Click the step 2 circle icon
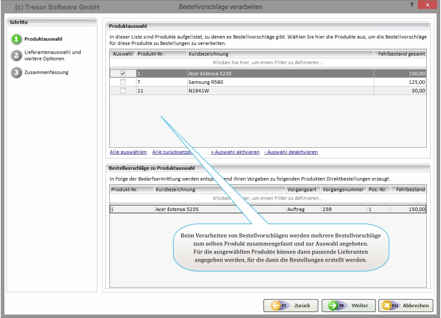Viewport: 441px width, 318px height. coord(16,55)
